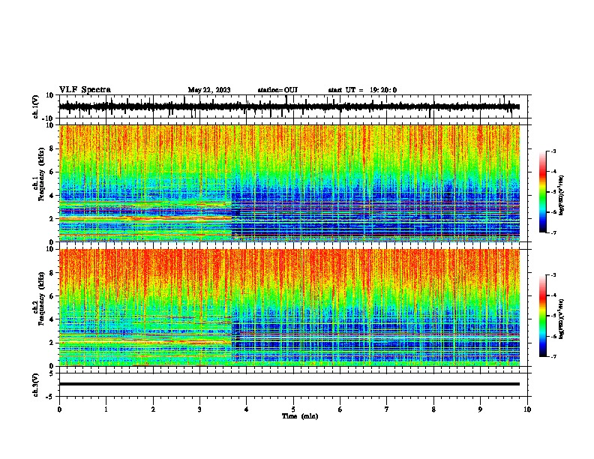Viewport: 594px width, 459px height.
Task: Click the time axis tick label '9'
Action: pyautogui.click(x=480, y=409)
